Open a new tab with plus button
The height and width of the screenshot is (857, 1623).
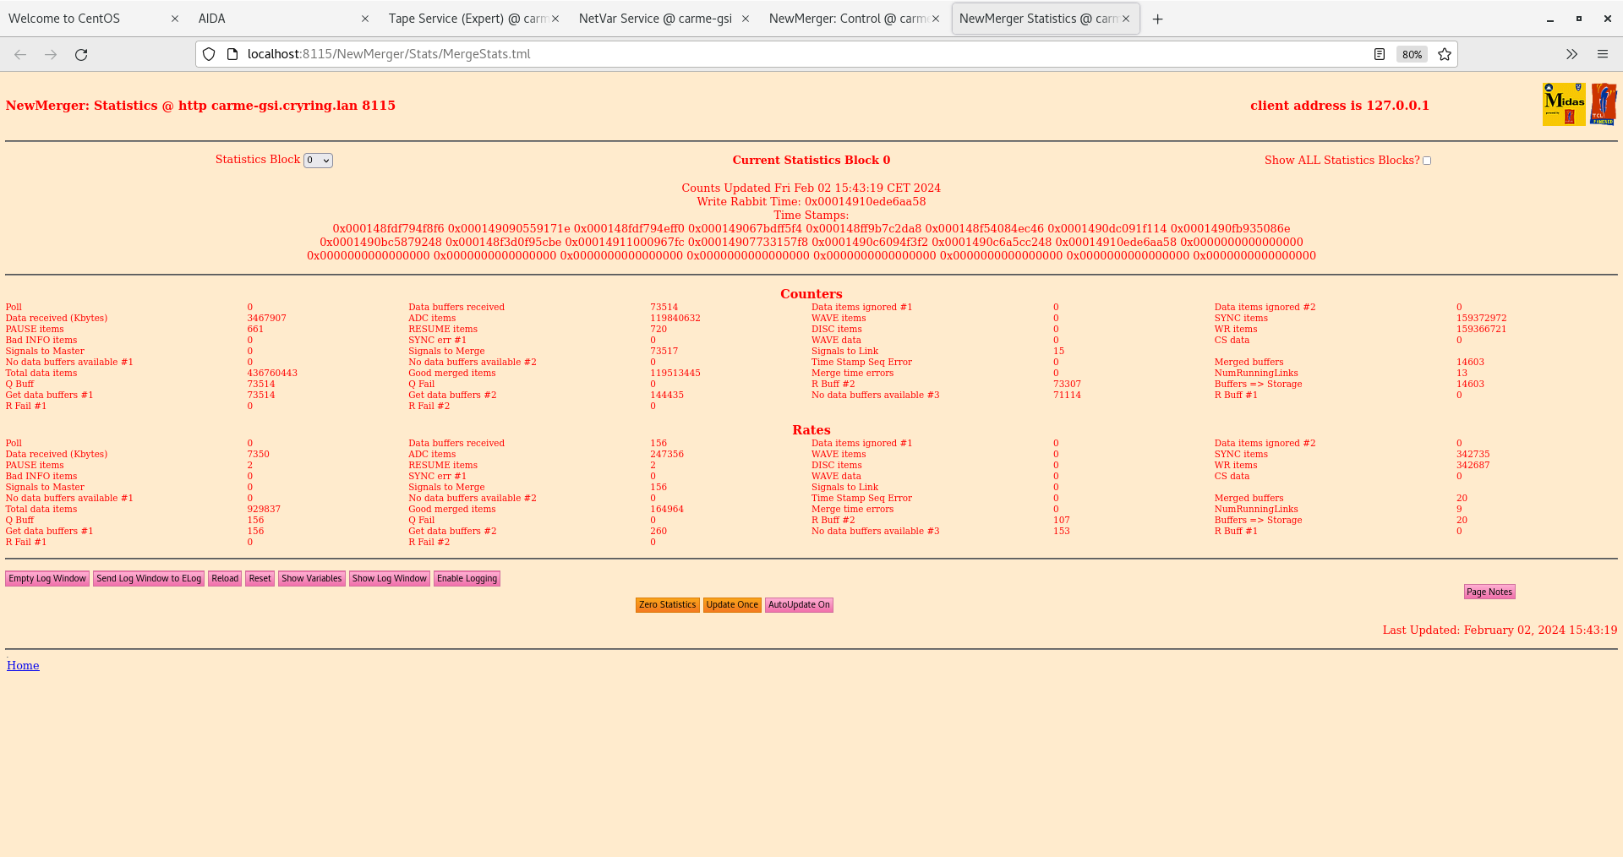click(1157, 19)
